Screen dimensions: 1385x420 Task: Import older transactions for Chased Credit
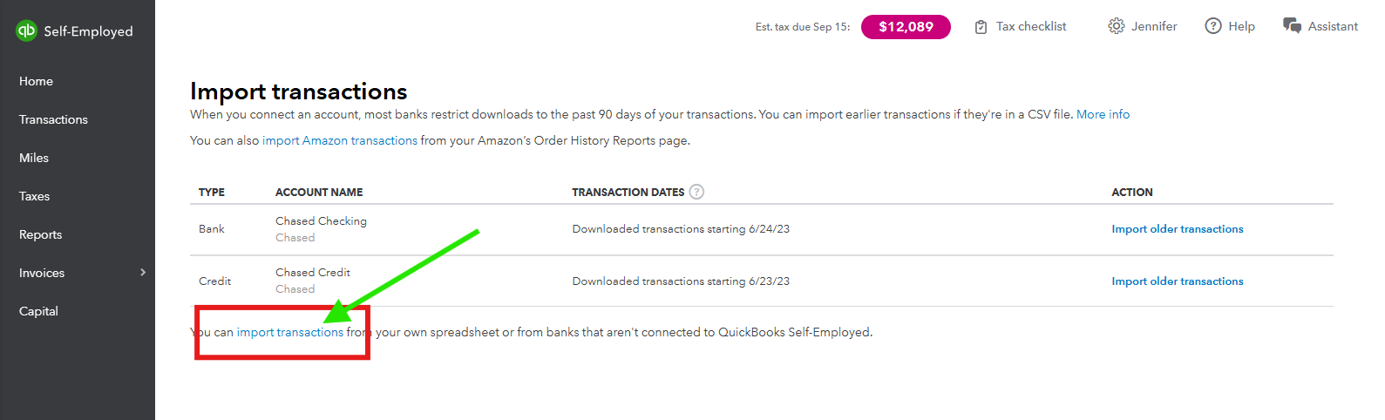(1178, 281)
